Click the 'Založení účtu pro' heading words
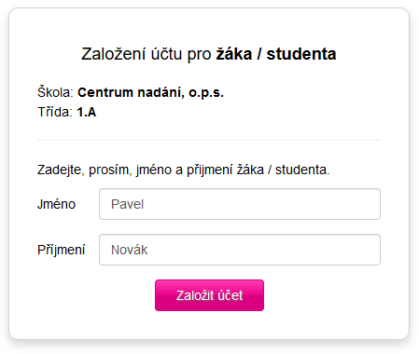419x354 pixels. coord(147,54)
